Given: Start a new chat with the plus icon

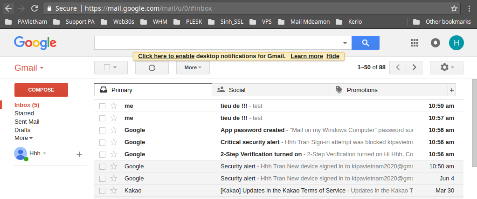Looking at the screenshot, I should tap(79, 154).
